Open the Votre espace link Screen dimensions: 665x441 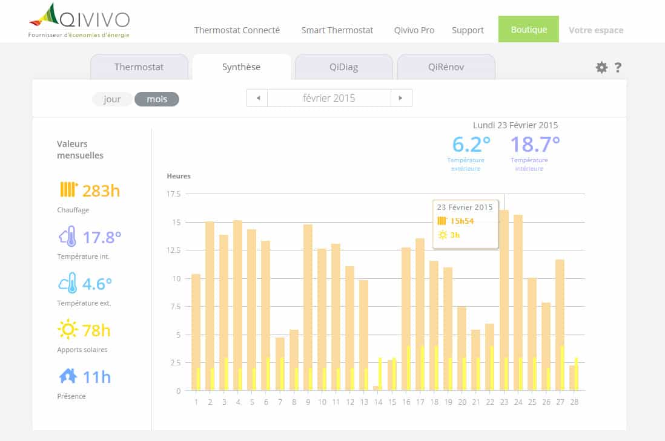click(596, 30)
